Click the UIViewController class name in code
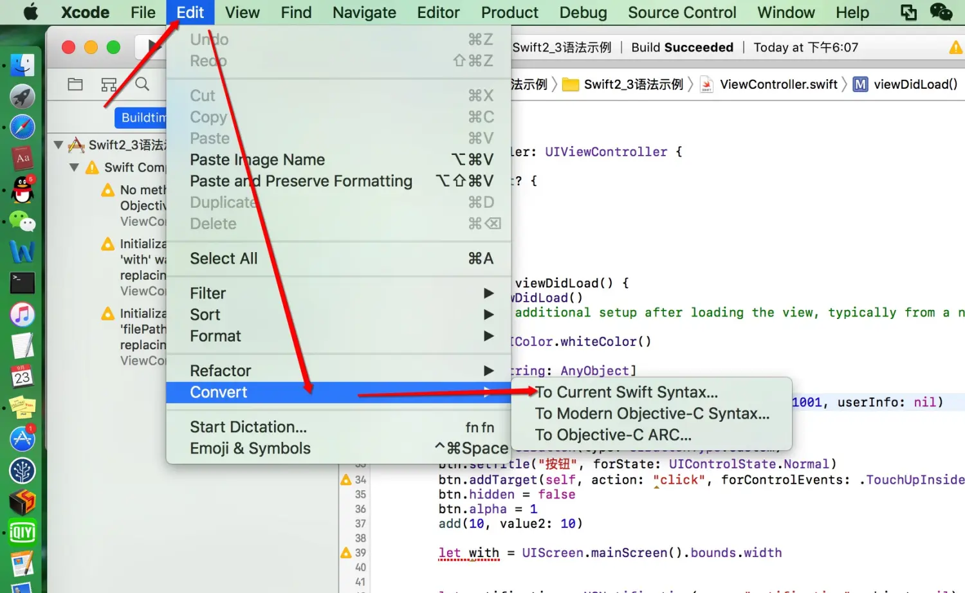This screenshot has height=593, width=965. [x=606, y=152]
